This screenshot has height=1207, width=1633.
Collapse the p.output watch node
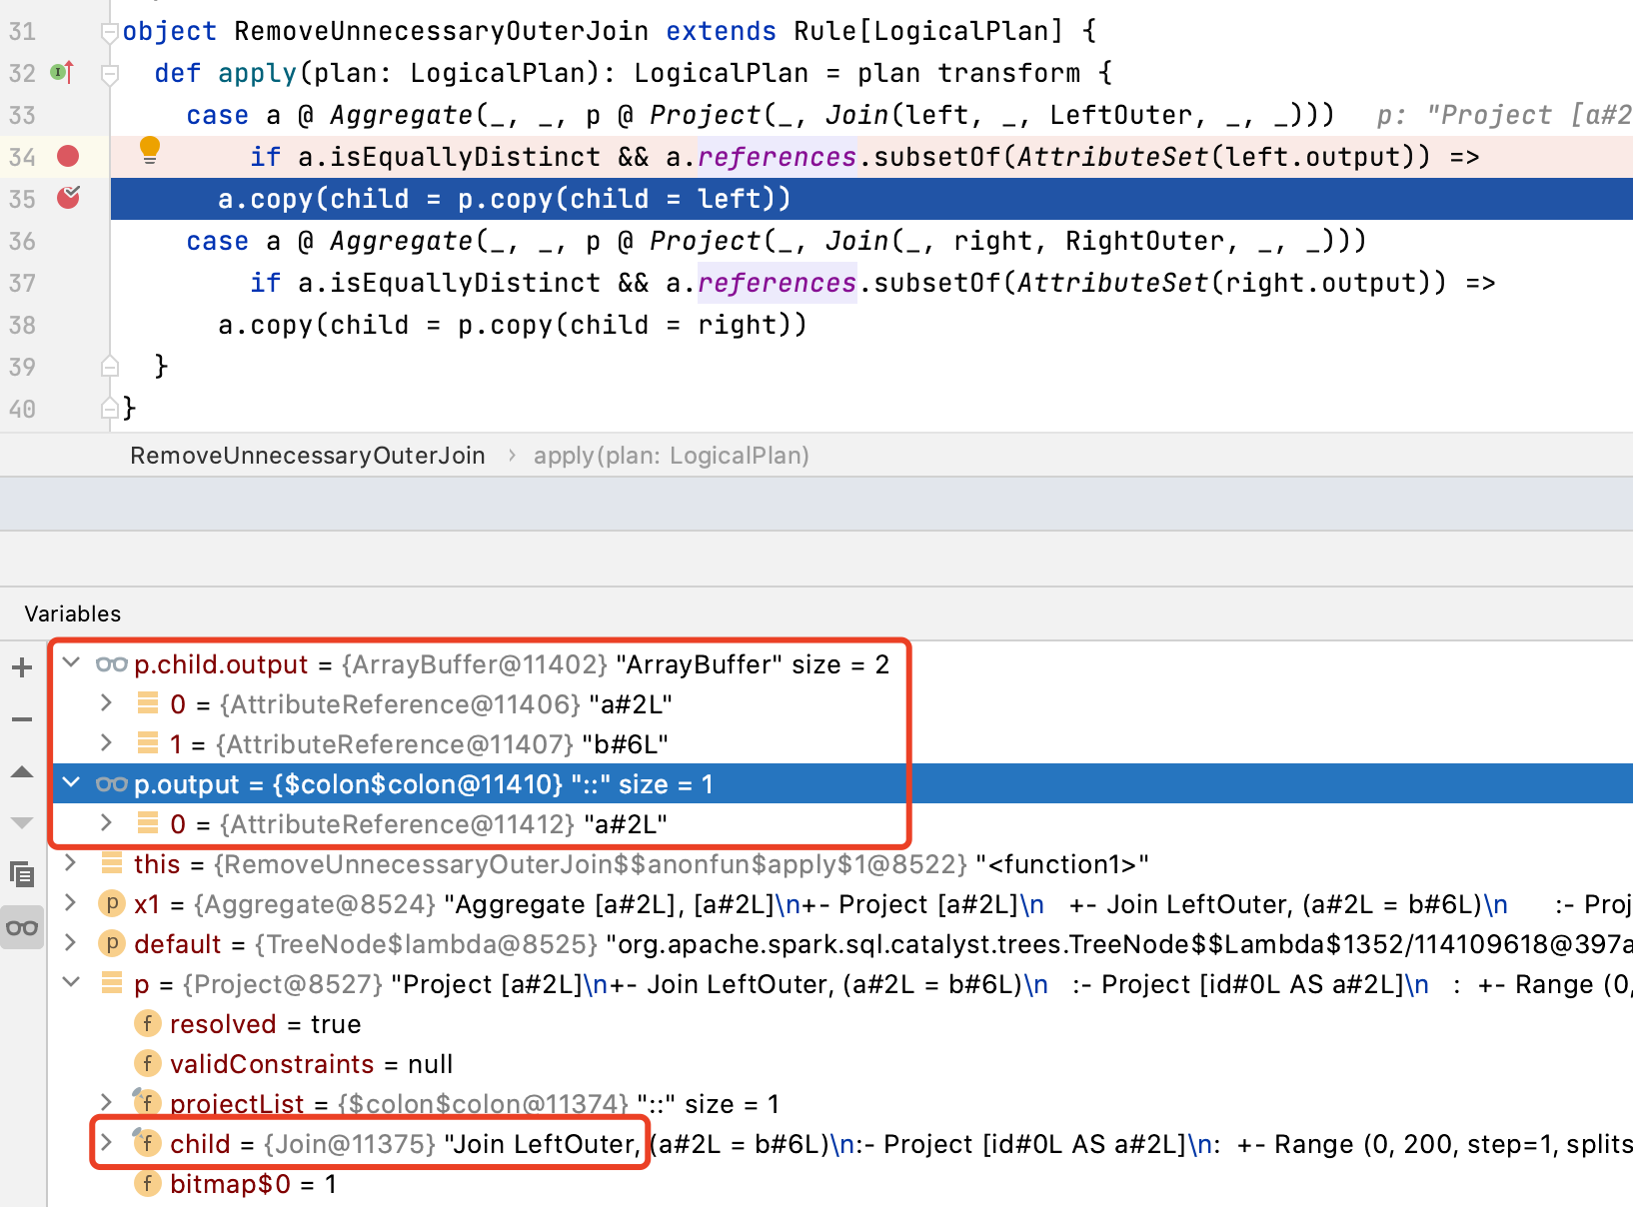click(x=71, y=783)
